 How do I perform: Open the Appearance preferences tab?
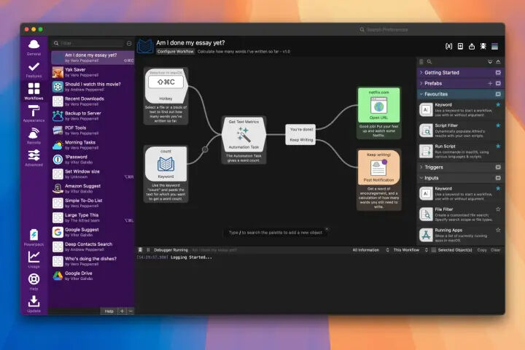pos(34,112)
